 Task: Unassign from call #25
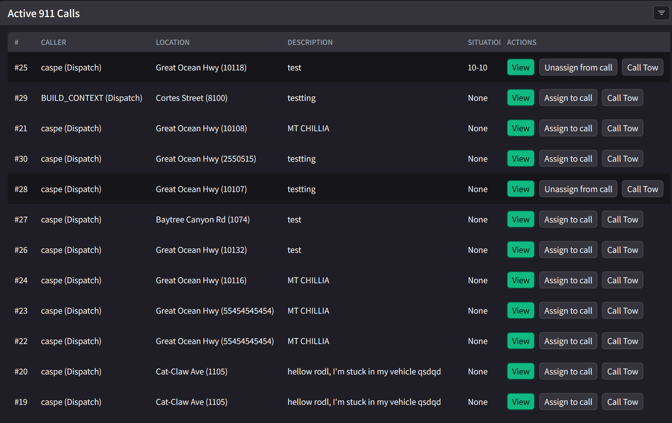pyautogui.click(x=578, y=67)
